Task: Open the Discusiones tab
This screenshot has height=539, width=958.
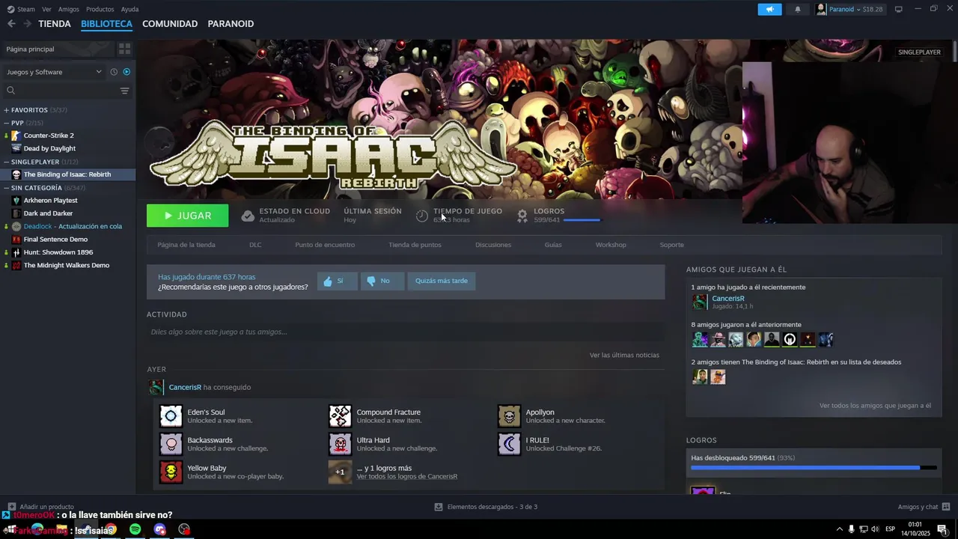Action: (493, 245)
